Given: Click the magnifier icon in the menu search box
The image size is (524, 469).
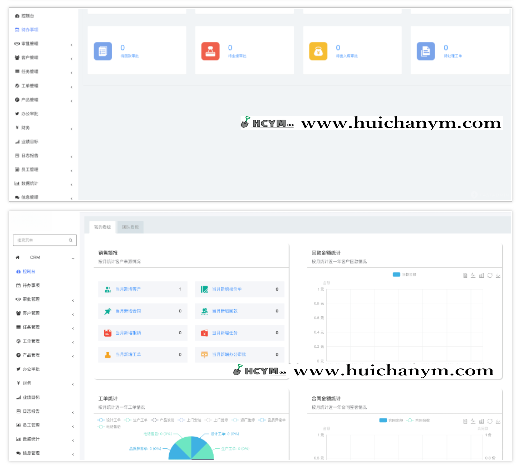Looking at the screenshot, I should pos(71,240).
